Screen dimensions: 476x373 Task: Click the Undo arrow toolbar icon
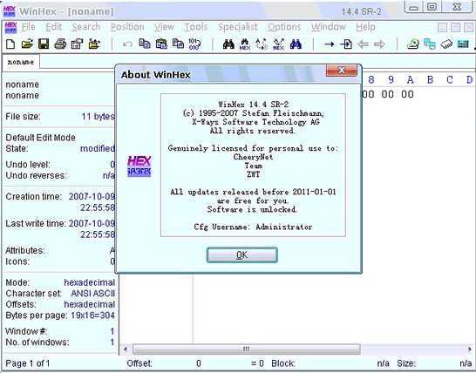tap(127, 44)
